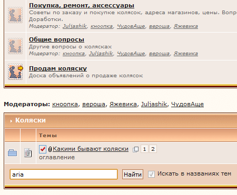This screenshot has height=195, width=237.
Task: Click the blue folder topic status icon
Action: tap(13, 153)
